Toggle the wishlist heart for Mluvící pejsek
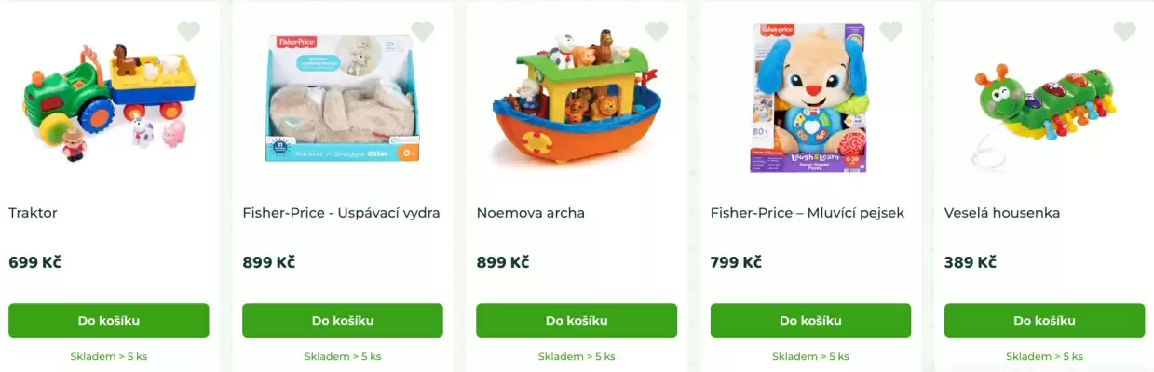This screenshot has width=1154, height=372. coord(890,32)
